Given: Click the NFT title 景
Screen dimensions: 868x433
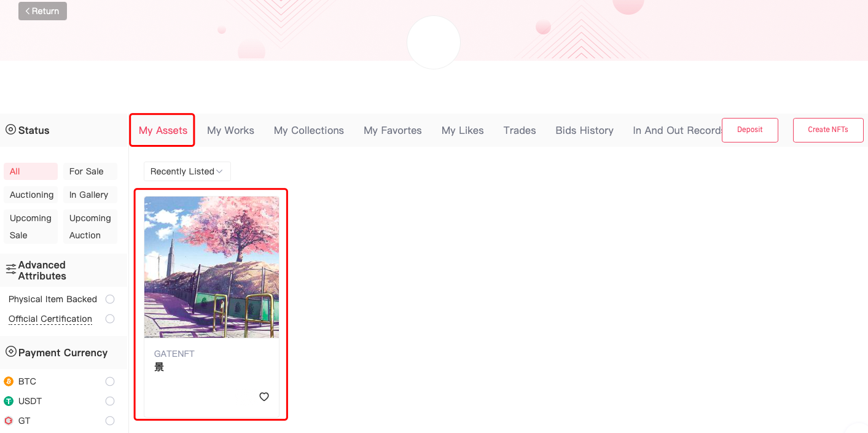Looking at the screenshot, I should click(x=159, y=367).
